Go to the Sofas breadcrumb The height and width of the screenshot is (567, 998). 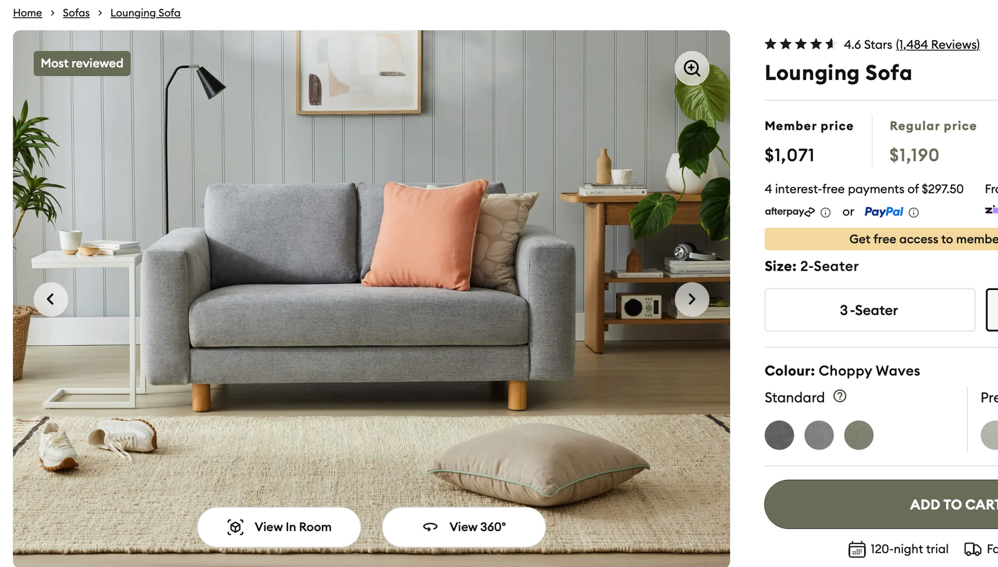pos(76,13)
